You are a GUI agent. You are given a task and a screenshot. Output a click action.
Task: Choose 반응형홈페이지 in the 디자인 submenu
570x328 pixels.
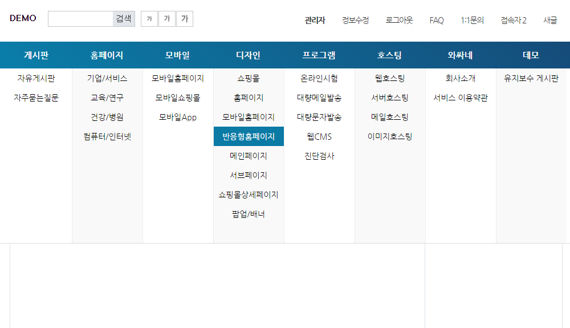(249, 136)
